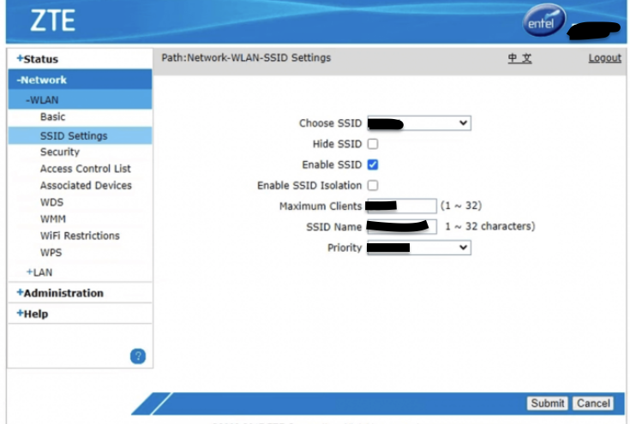
Task: Open the blue question mark help icon
Action: coord(138,356)
